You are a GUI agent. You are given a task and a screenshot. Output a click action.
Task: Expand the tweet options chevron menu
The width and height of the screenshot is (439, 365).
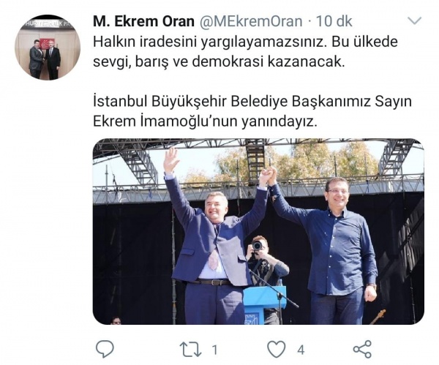click(414, 21)
